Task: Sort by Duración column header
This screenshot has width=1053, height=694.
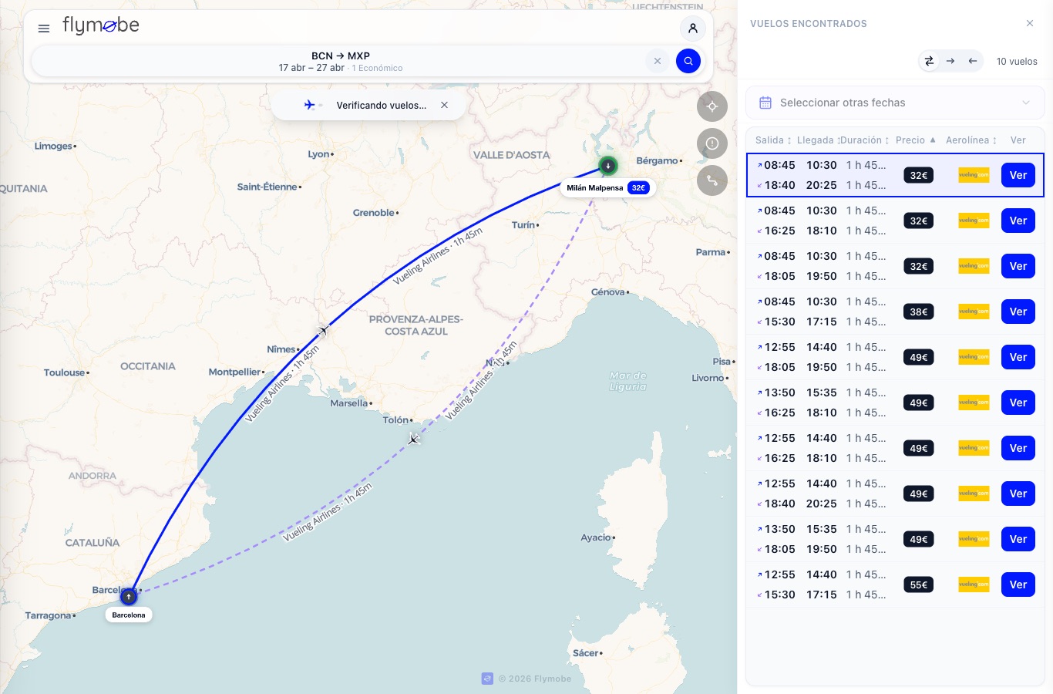Action: click(x=865, y=140)
